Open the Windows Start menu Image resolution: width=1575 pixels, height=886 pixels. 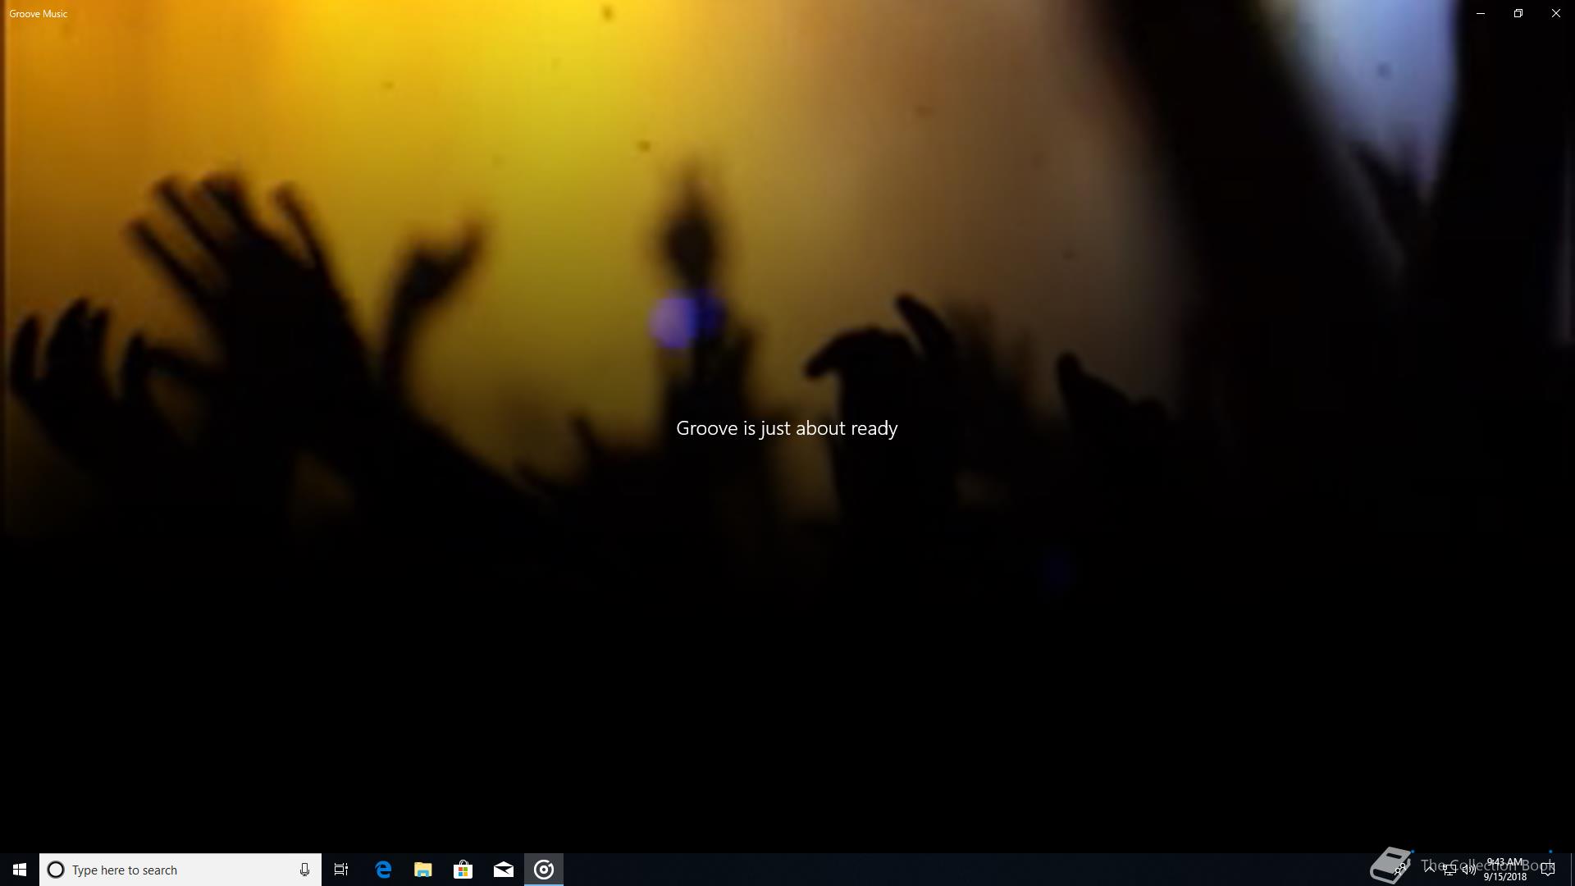tap(20, 870)
